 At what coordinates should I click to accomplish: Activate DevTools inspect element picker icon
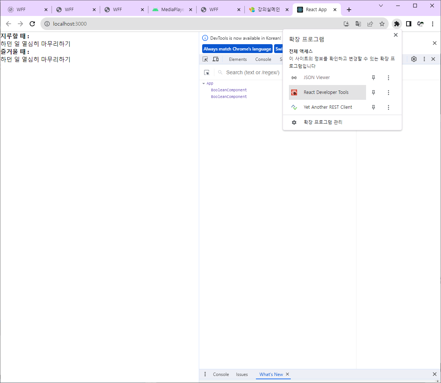pyautogui.click(x=205, y=59)
